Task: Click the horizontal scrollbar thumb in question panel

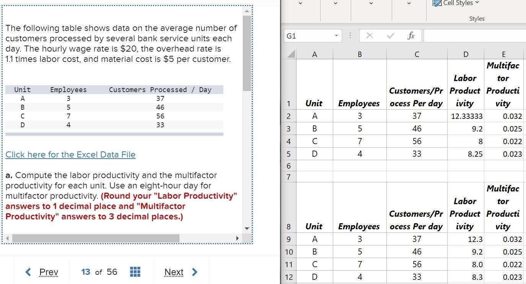Action: click(96, 238)
